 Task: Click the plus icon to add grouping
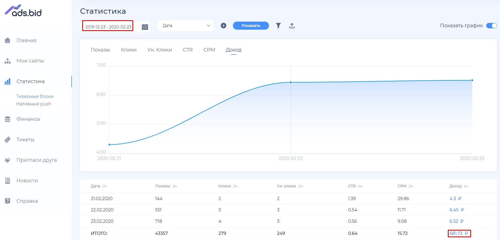tap(223, 26)
